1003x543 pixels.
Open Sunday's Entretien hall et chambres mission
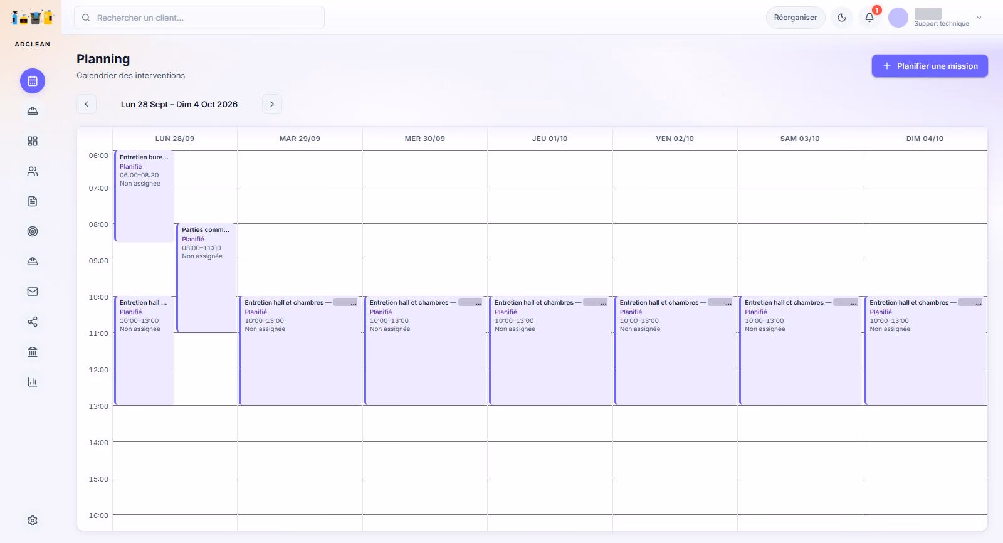925,351
